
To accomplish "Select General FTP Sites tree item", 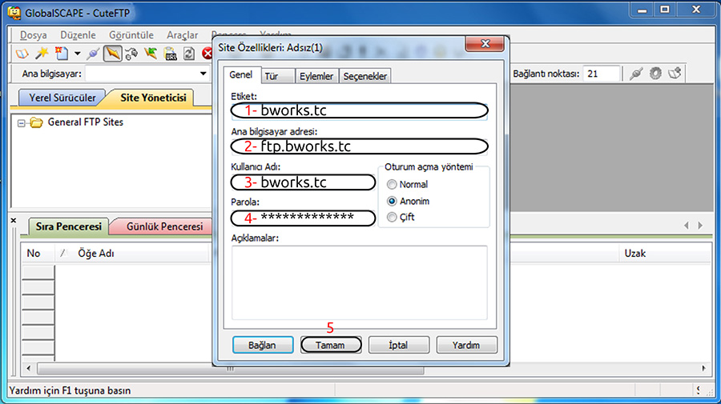I will 86,122.
